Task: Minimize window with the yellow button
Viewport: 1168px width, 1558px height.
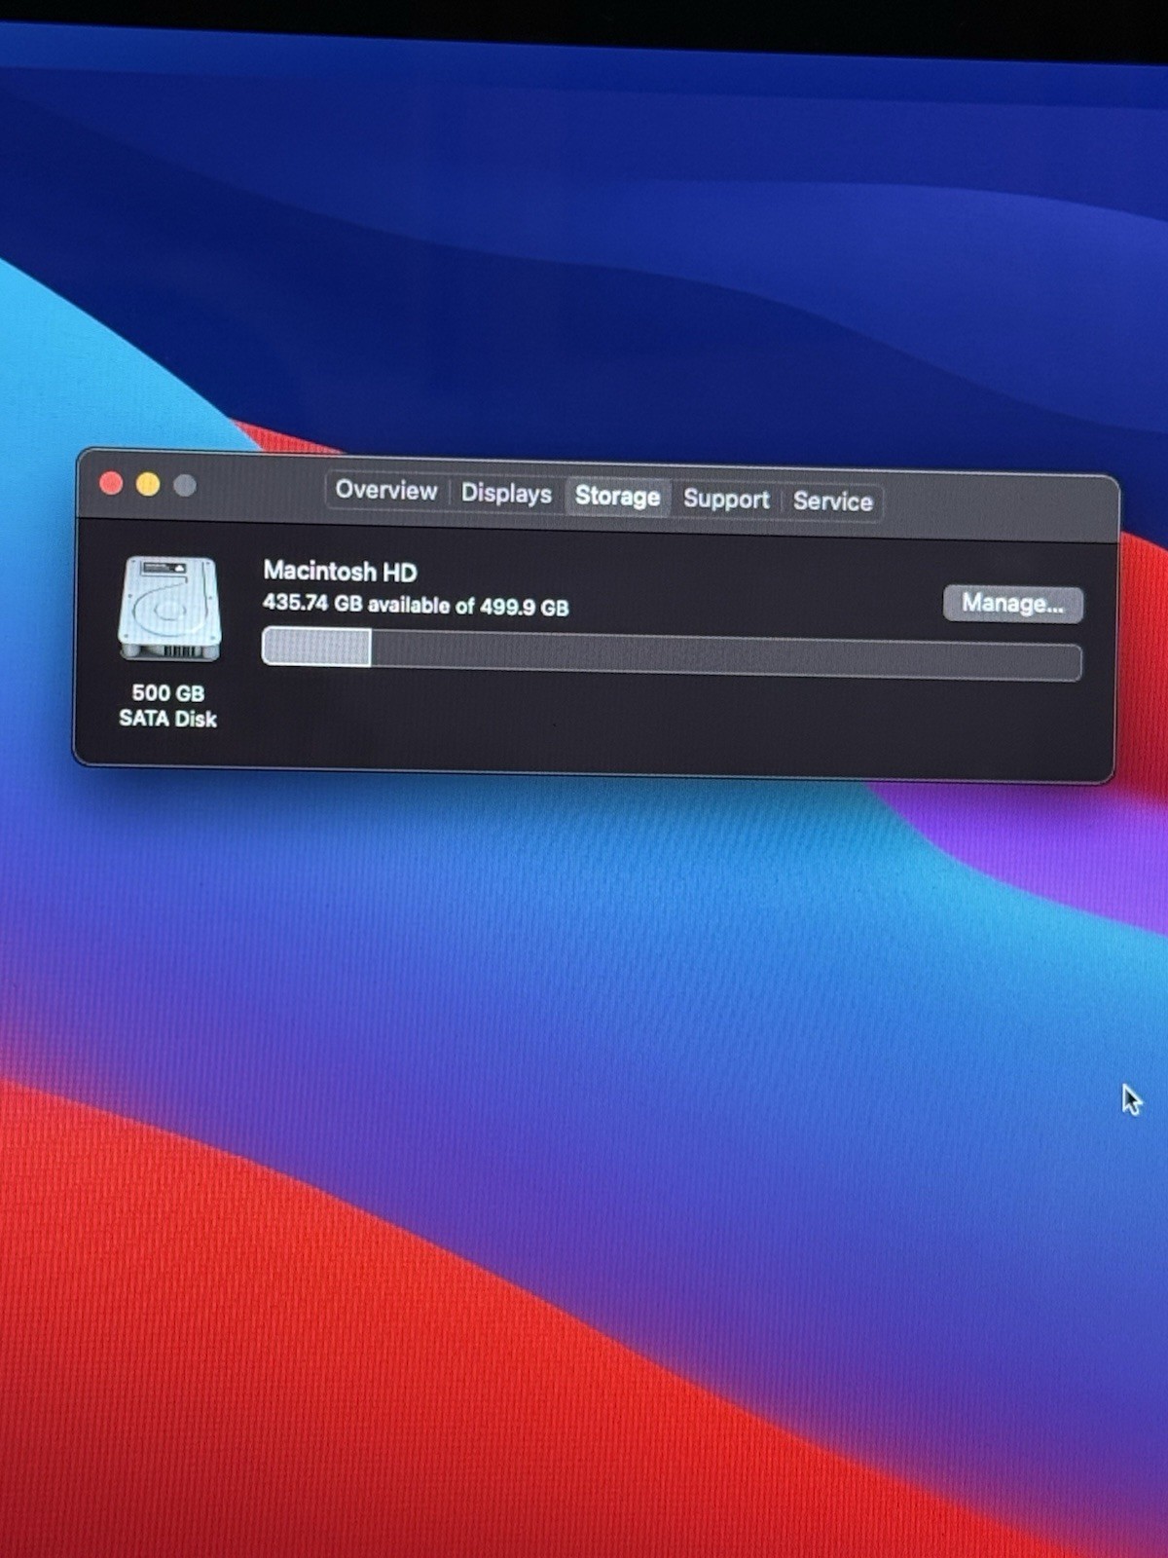Action: 148,484
